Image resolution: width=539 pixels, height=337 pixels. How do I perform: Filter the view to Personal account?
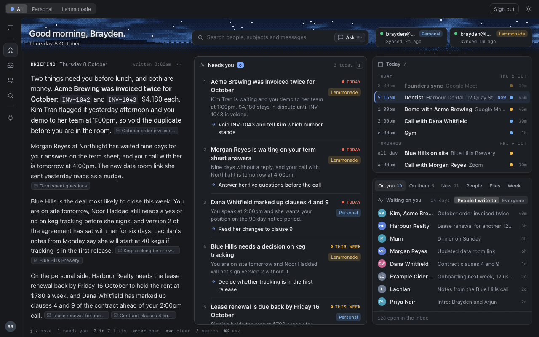(x=42, y=9)
